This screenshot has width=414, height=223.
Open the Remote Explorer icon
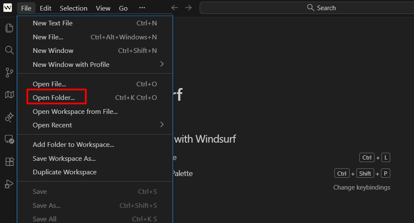[9, 139]
